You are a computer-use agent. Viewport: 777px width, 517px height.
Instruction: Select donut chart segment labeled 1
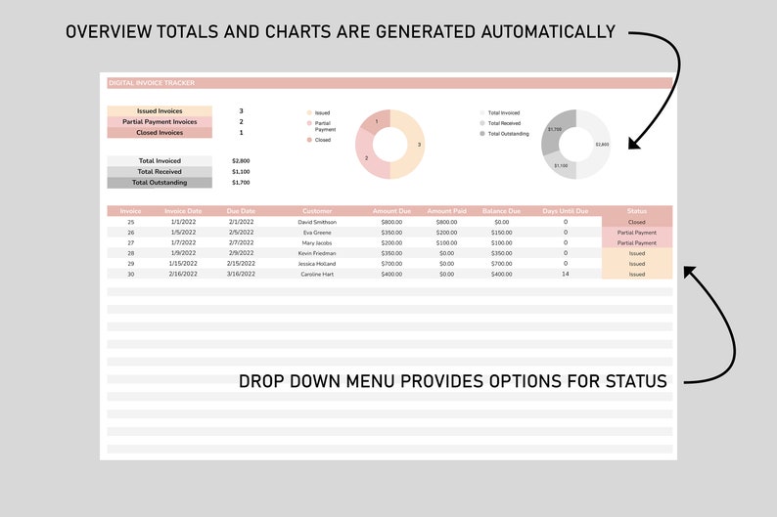coord(377,122)
